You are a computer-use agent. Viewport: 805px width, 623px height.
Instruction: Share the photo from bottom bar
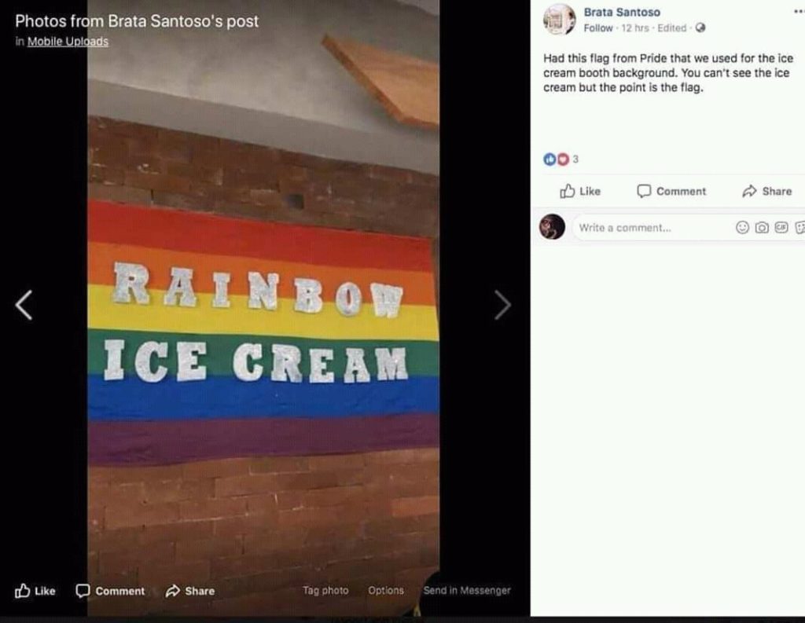190,591
